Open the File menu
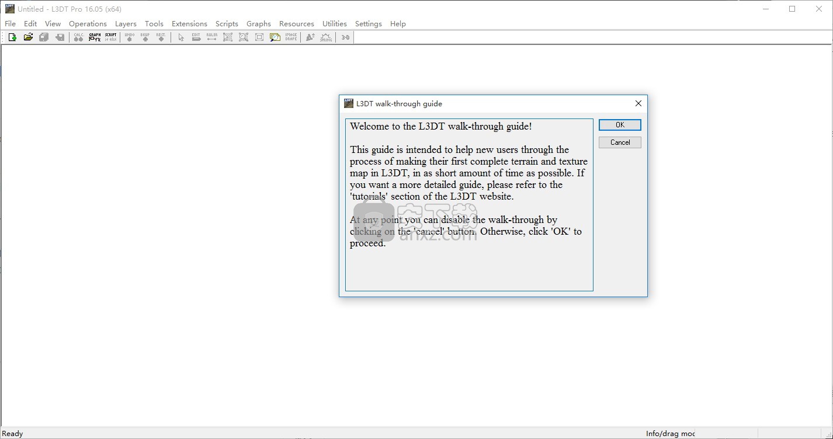833x439 pixels. [11, 24]
